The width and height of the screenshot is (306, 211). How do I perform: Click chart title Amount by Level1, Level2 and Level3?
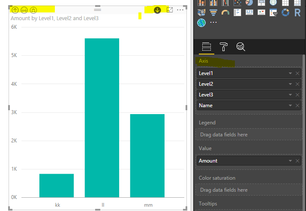pos(55,18)
